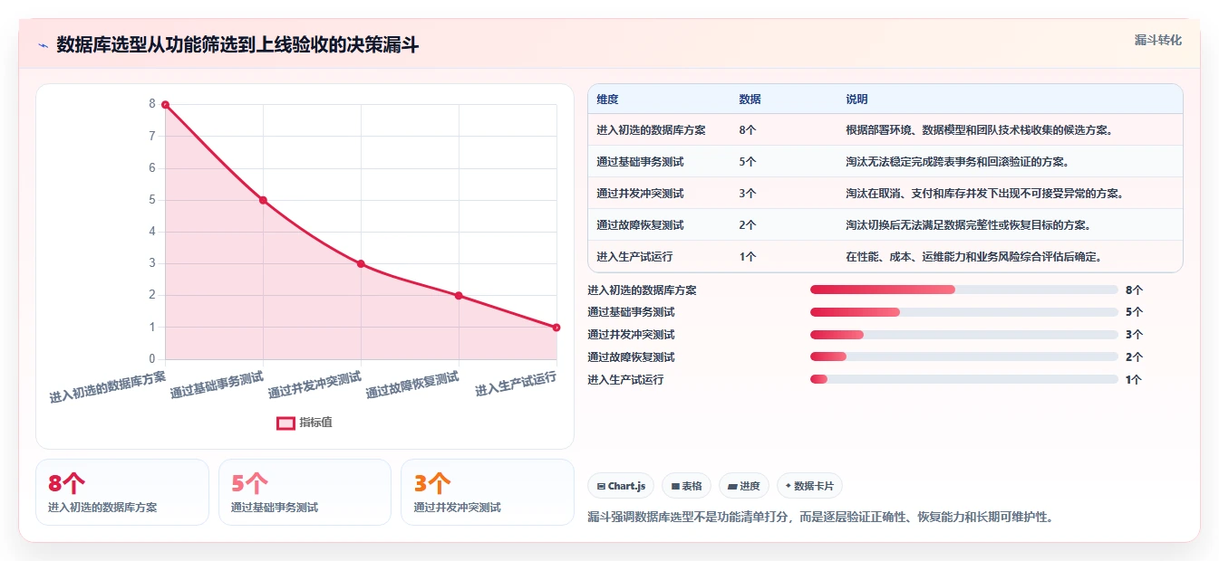Click the description starting 根据部署环境
The image size is (1219, 561).
[979, 130]
